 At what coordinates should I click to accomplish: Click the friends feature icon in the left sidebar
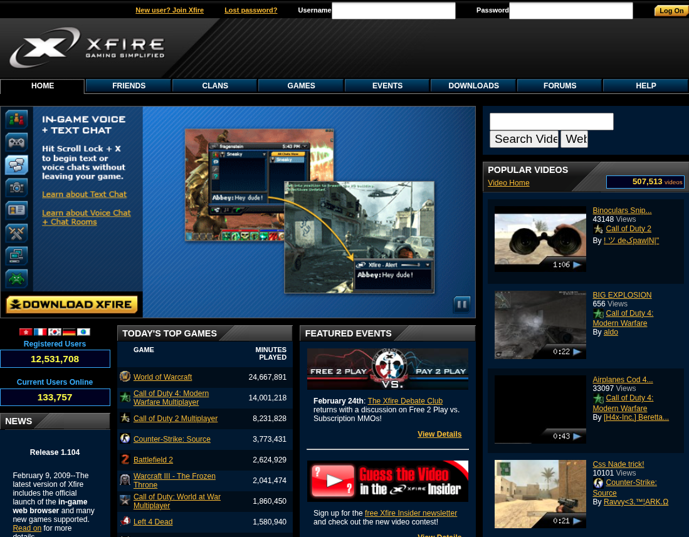click(x=17, y=119)
